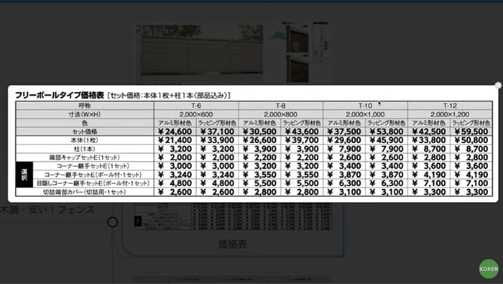The height and width of the screenshot is (284, 503).
Task: Click the set price ¥30,500
Action: pyautogui.click(x=259, y=132)
